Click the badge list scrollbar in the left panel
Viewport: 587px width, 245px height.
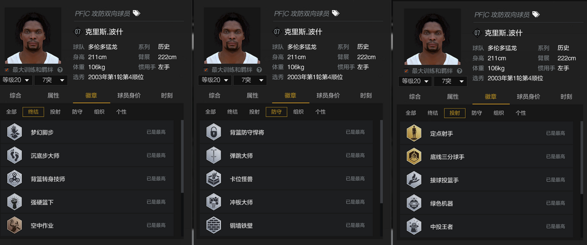point(182,156)
